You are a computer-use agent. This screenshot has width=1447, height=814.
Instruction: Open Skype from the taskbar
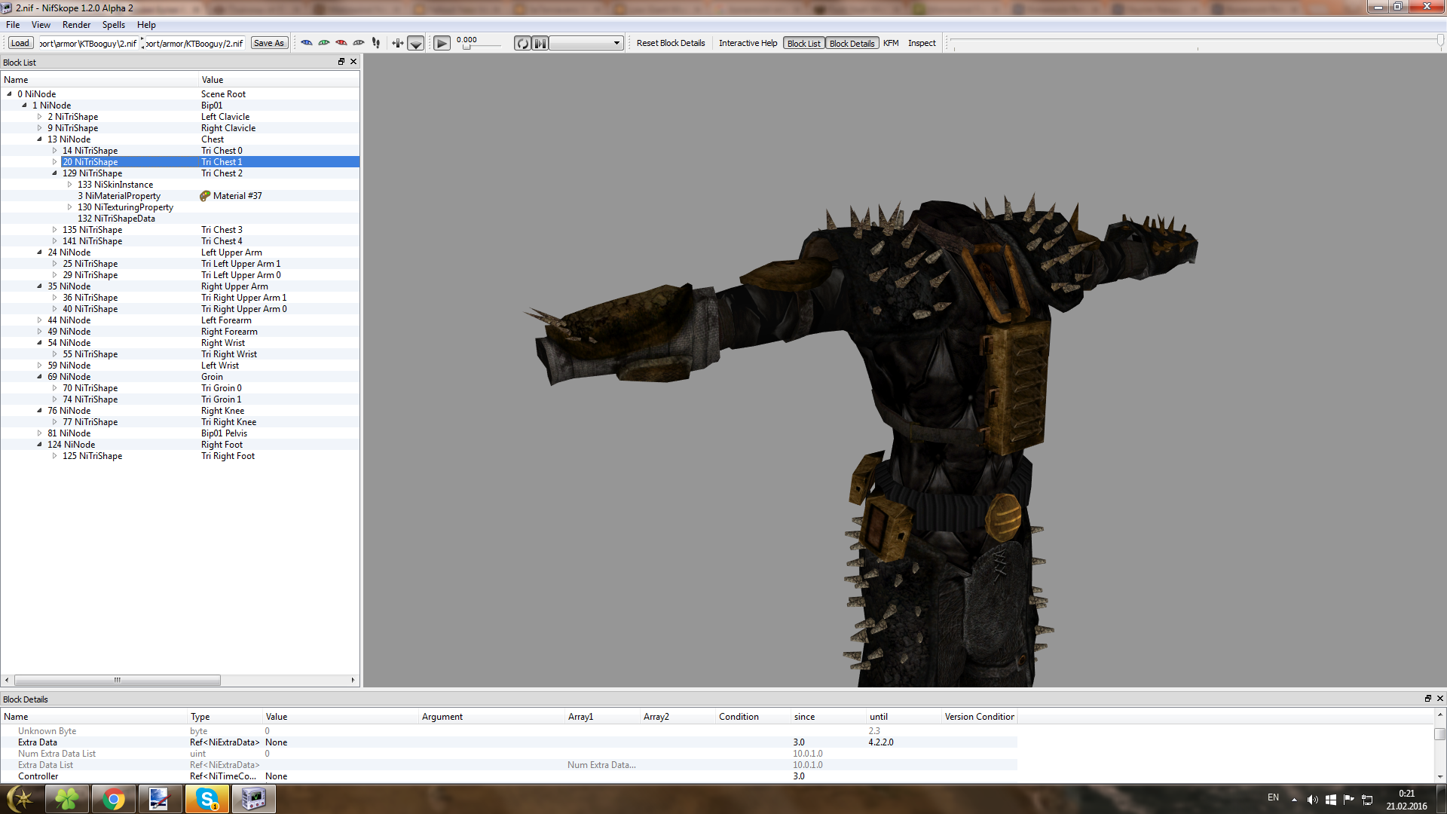click(x=206, y=799)
